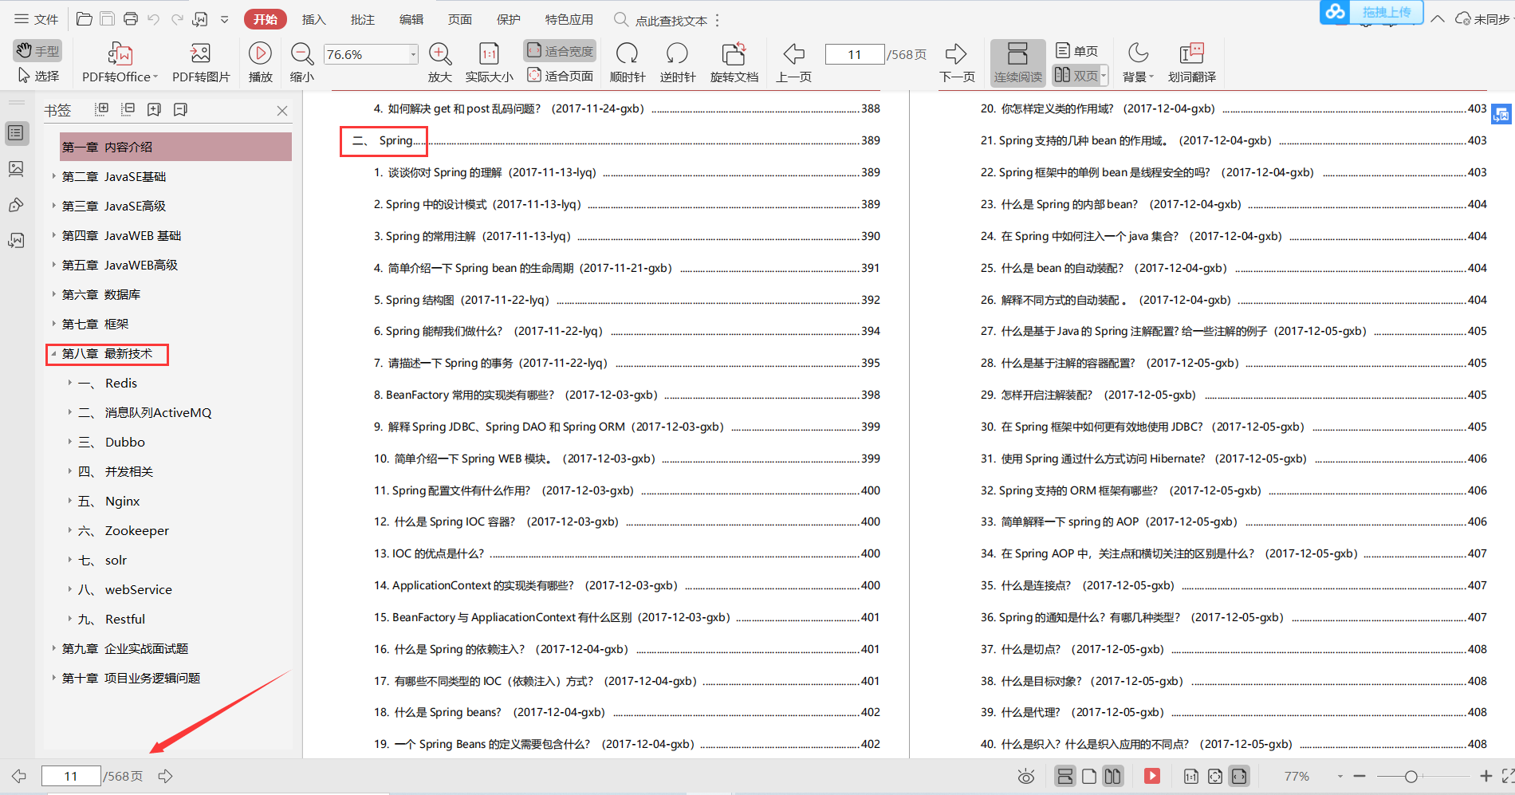Expand the 第九章 企业实战面试题 bookmark
The image size is (1515, 795).
coord(53,648)
